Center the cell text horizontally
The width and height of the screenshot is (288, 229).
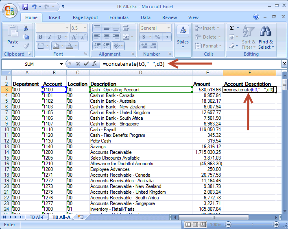click(106, 37)
